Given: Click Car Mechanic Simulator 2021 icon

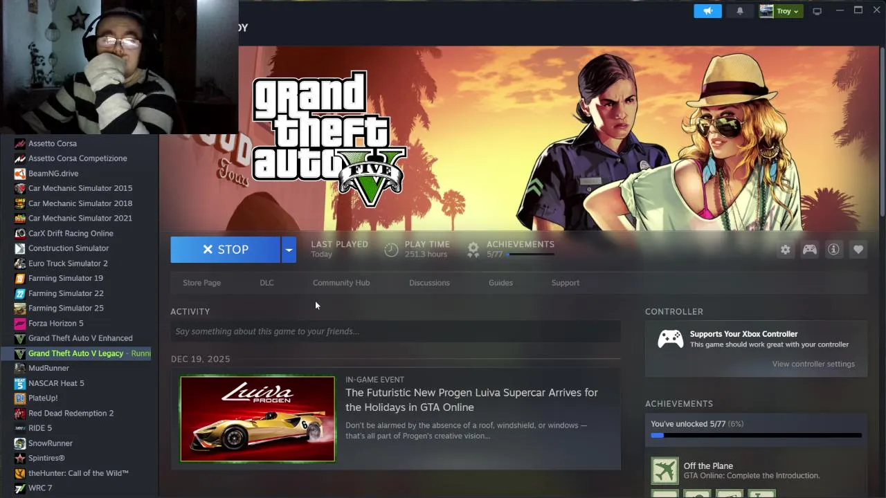Looking at the screenshot, I should [x=20, y=218].
